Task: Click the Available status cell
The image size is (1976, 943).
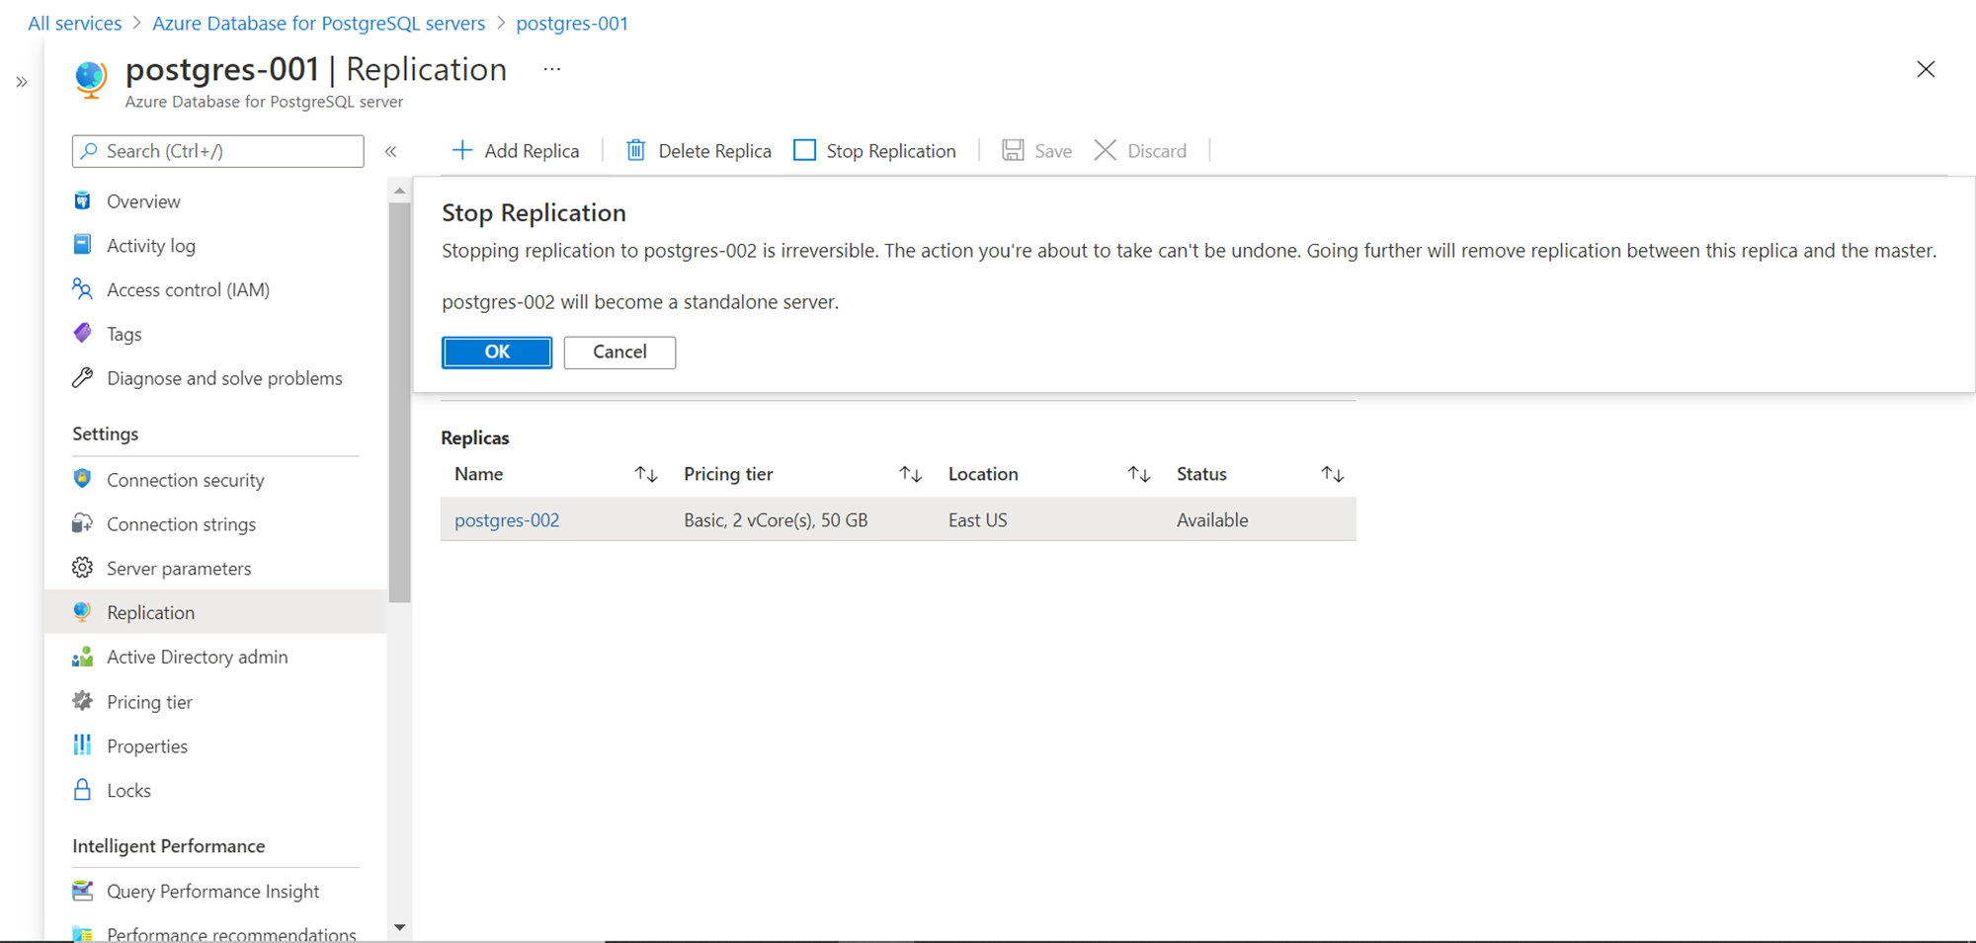Action: point(1212,520)
